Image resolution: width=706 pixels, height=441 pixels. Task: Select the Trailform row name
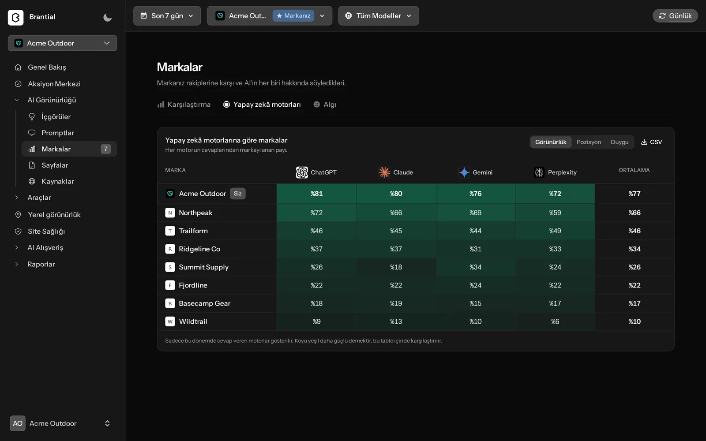(x=193, y=231)
